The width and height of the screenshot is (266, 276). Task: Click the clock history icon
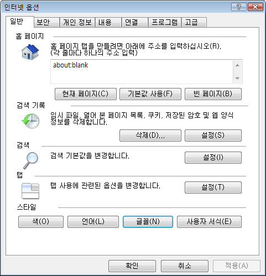click(30, 121)
